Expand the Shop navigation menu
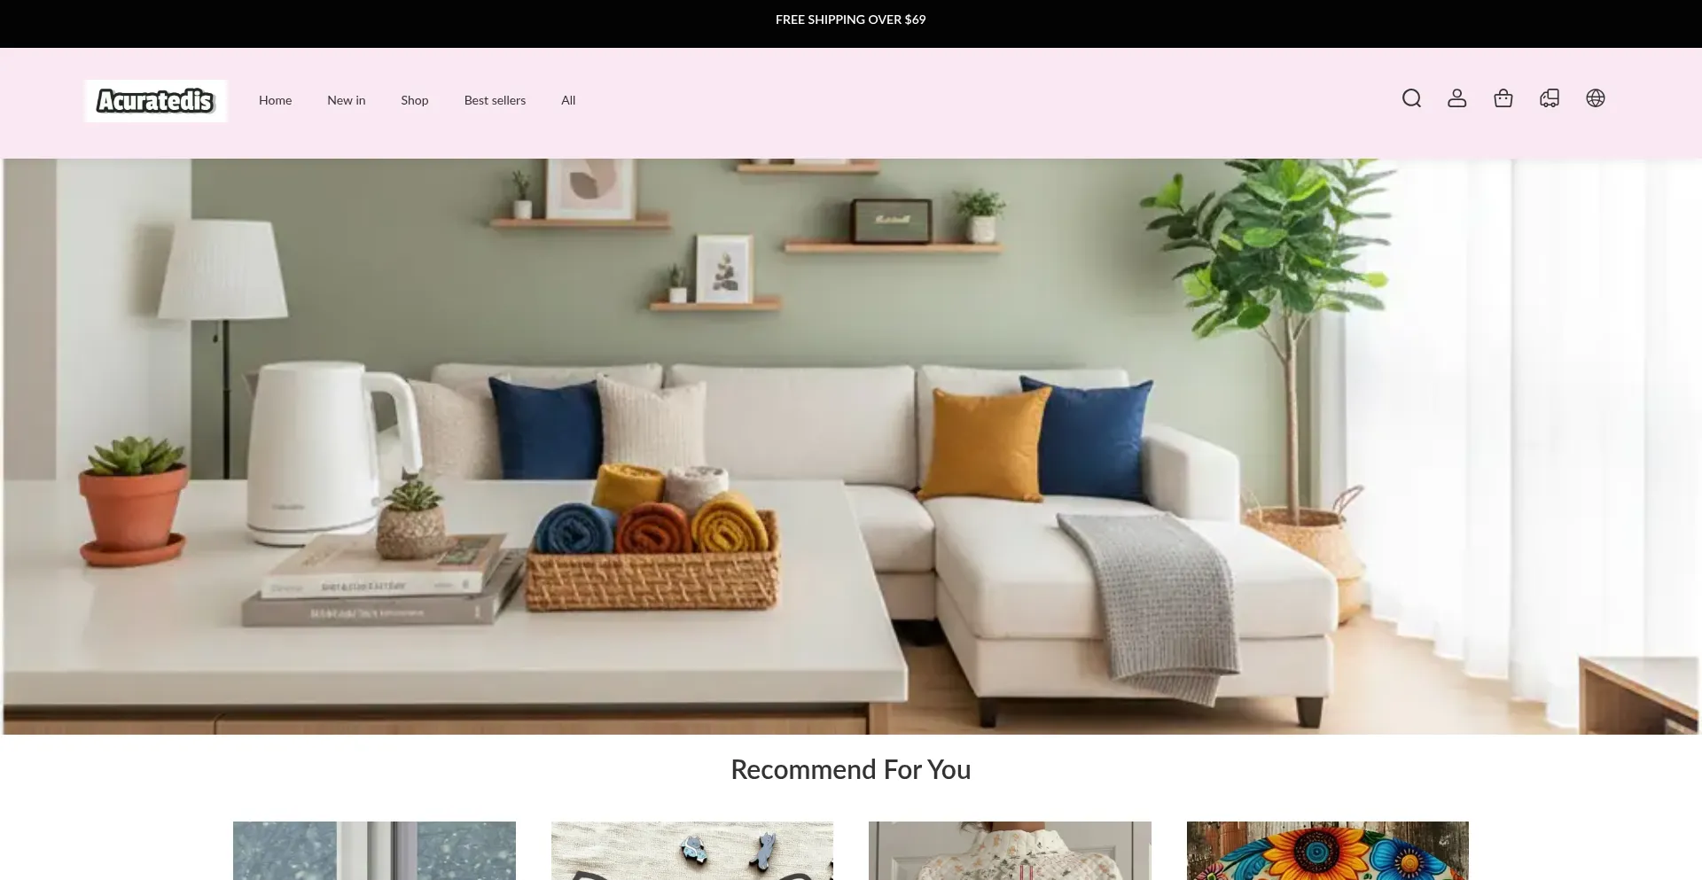This screenshot has height=880, width=1702. pos(414,101)
